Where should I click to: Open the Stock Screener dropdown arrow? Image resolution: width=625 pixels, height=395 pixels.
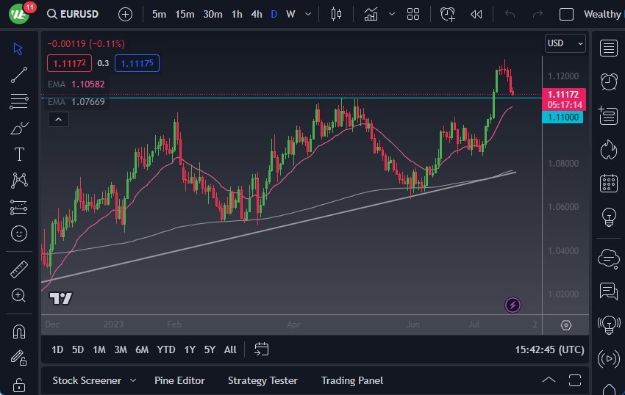[x=133, y=380]
